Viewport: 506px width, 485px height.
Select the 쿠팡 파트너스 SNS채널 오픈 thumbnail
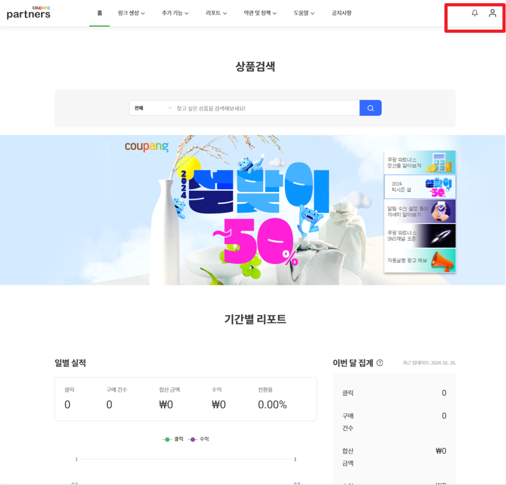click(x=420, y=236)
